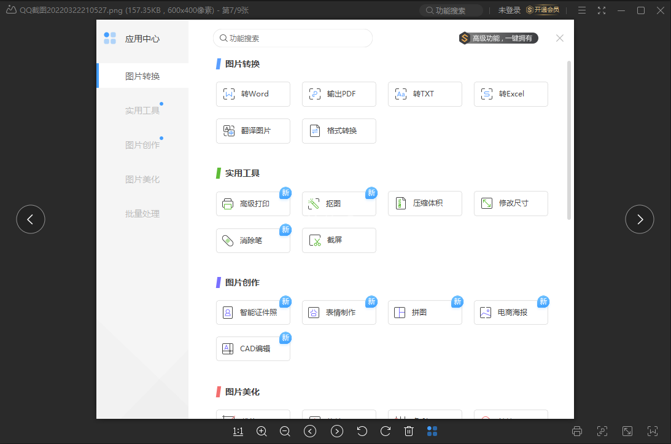Click the zoom out magnifier icon
The width and height of the screenshot is (671, 444).
tap(285, 431)
